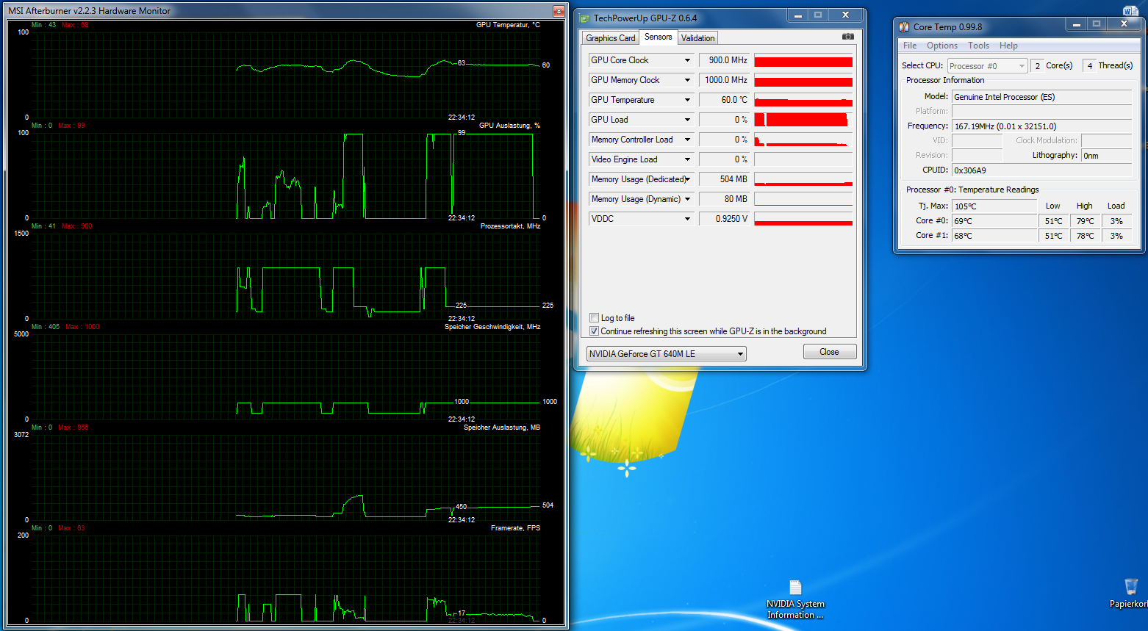Screen dimensions: 1148x631
Task: Click the GPU Temperatur, °C graph label
Action: [x=508, y=25]
